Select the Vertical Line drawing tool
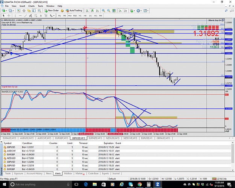 point(15,15)
